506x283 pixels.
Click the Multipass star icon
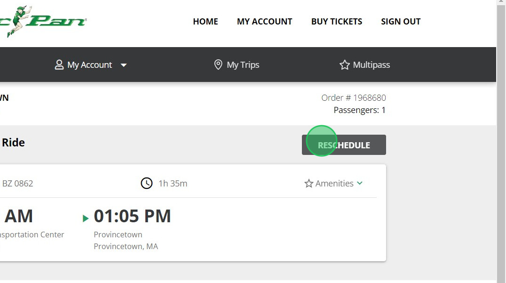344,65
